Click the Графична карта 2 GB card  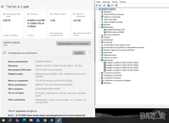(59, 24)
